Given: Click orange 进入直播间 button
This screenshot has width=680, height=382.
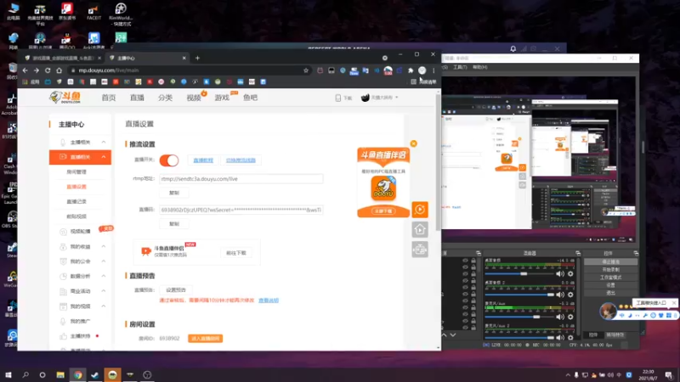Looking at the screenshot, I should point(205,338).
